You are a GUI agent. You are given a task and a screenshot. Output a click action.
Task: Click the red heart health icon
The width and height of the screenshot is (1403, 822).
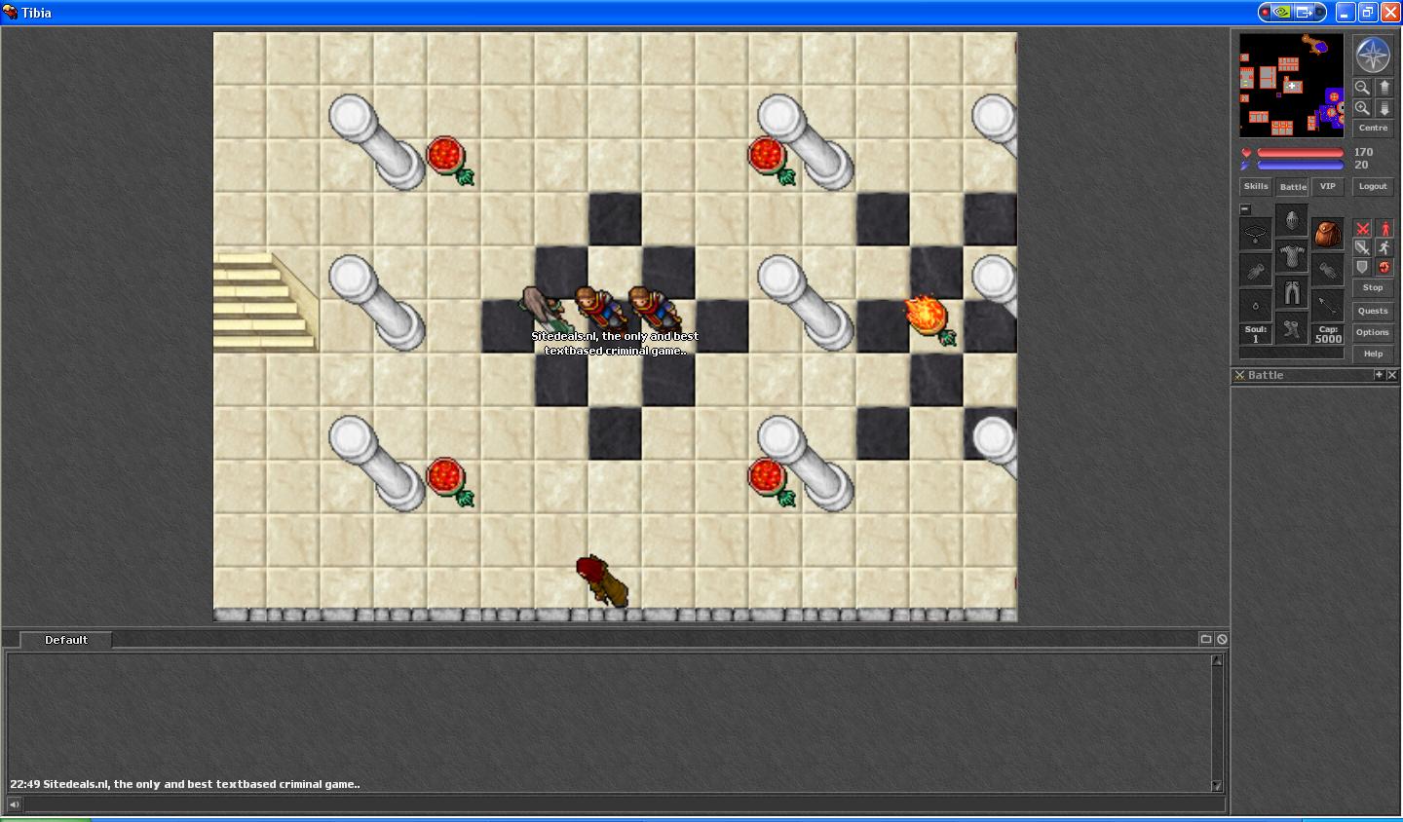(x=1245, y=153)
